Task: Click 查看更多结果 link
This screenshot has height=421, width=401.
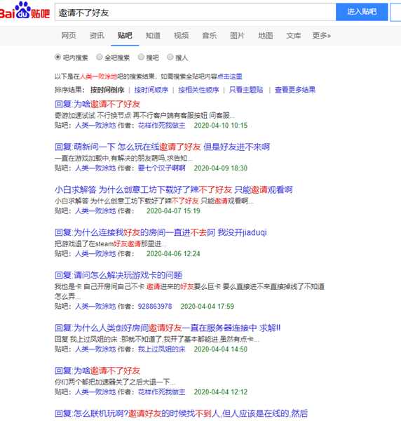Action: click(x=294, y=90)
